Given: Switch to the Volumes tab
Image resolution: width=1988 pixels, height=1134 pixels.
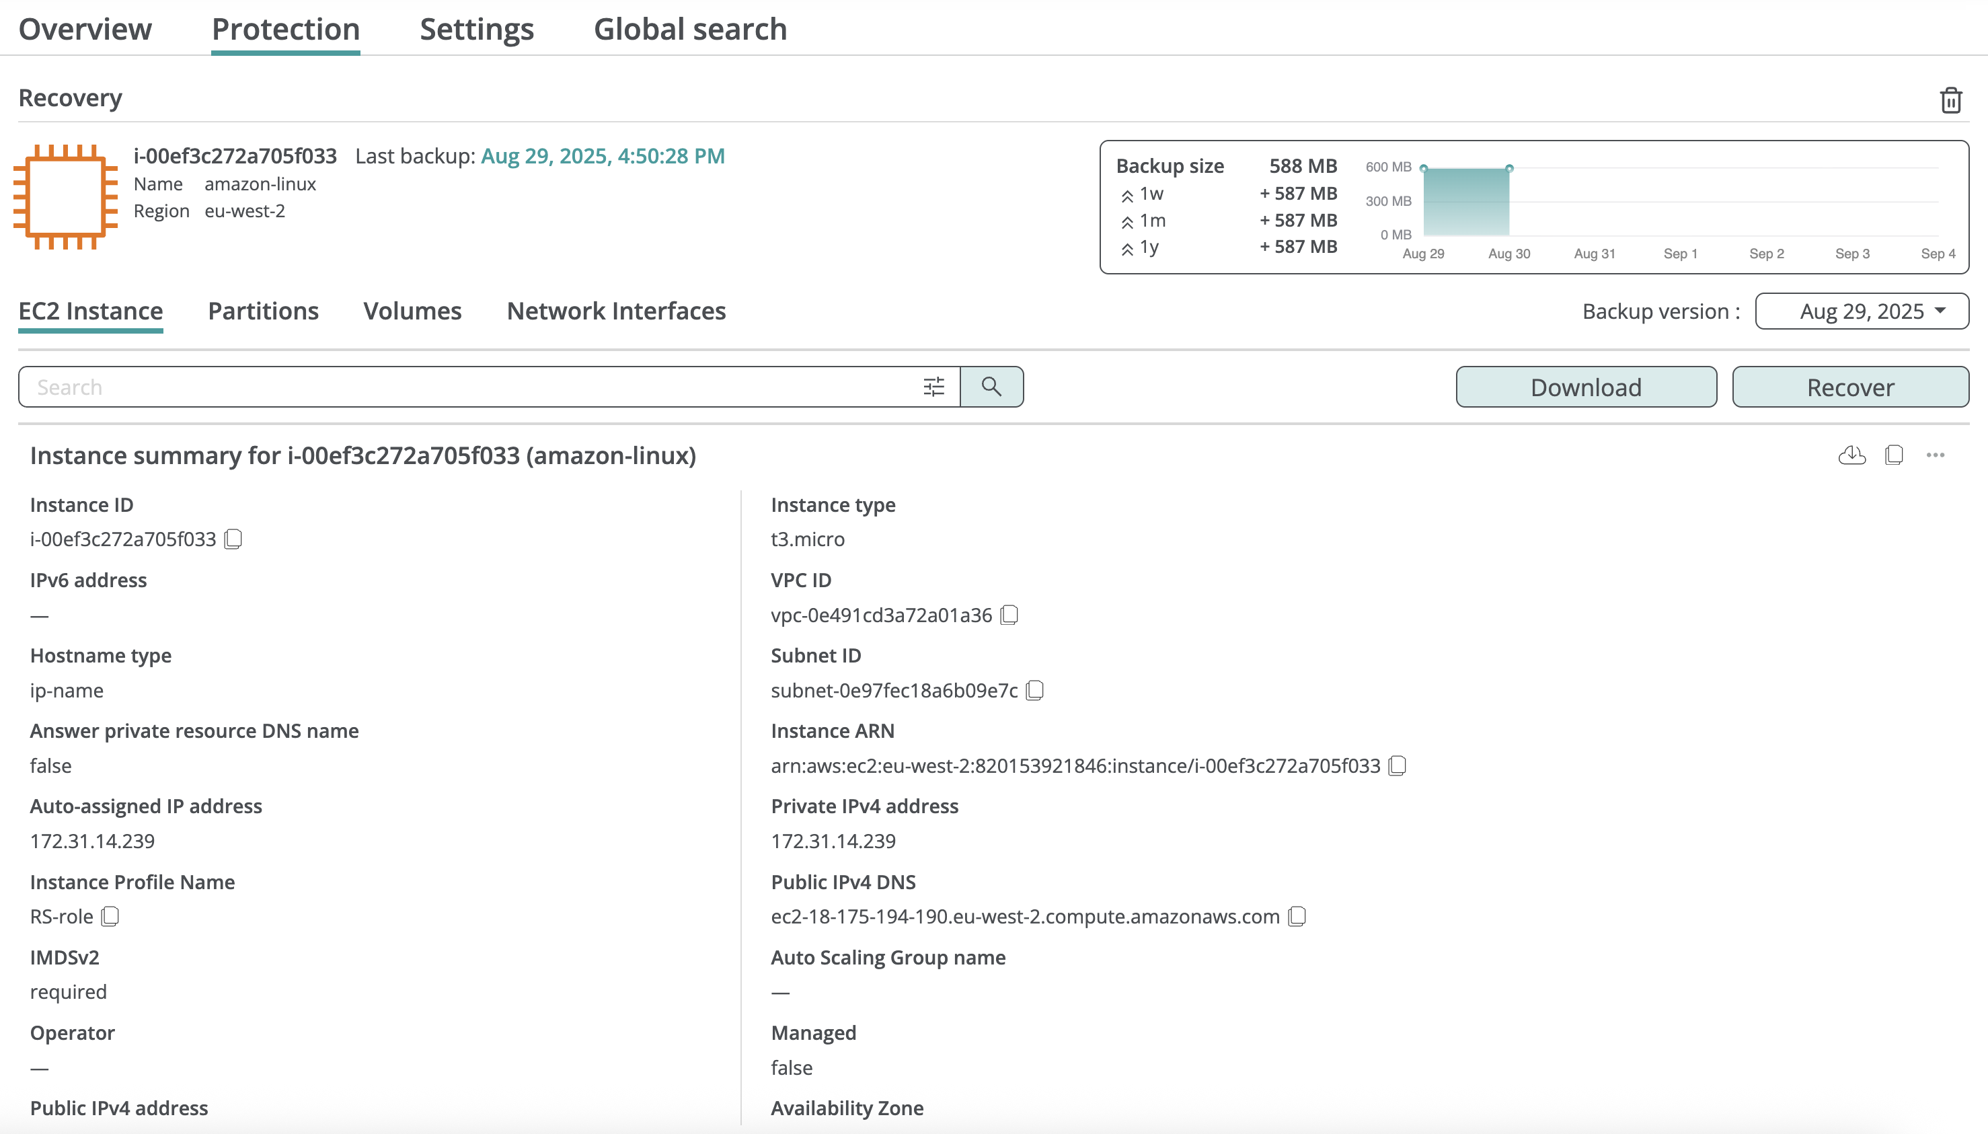Looking at the screenshot, I should point(412,311).
